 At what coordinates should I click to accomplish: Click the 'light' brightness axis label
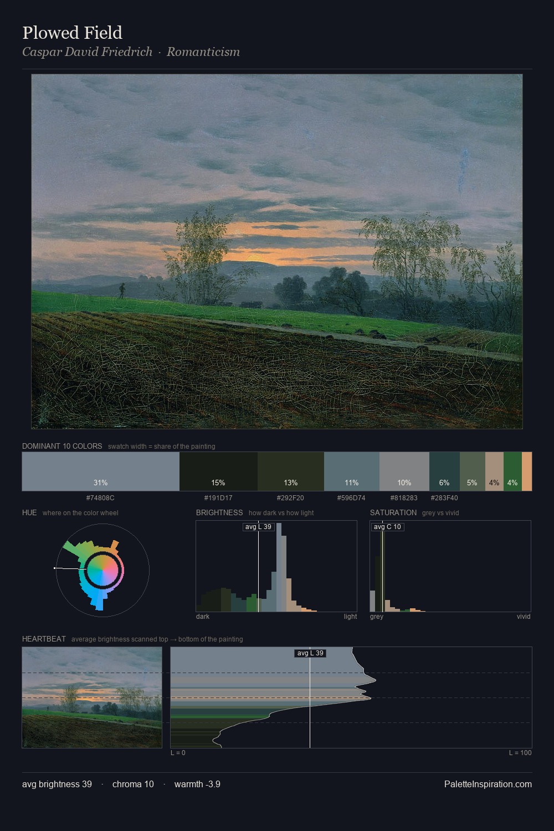click(x=350, y=617)
